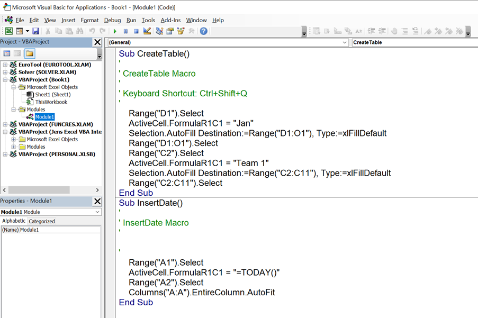Open the Debug menu
This screenshot has width=478, height=318.
point(113,20)
